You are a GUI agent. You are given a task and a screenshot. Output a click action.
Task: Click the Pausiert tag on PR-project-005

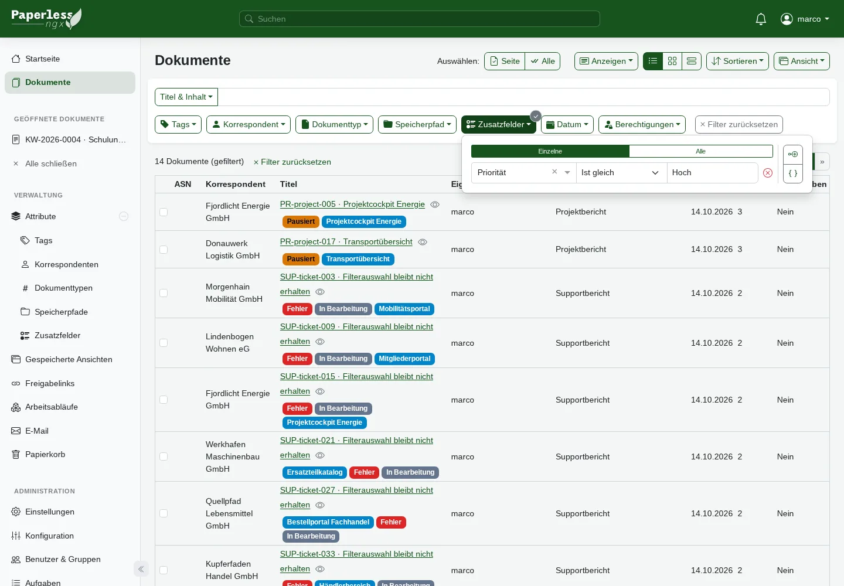tap(301, 222)
